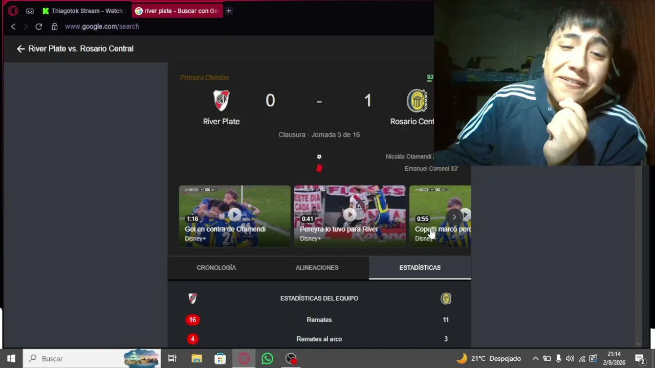Click the 'ESTADÍSTICAS DEL EQUIPO' heading
Viewport: 655px width, 368px height.
(x=319, y=298)
